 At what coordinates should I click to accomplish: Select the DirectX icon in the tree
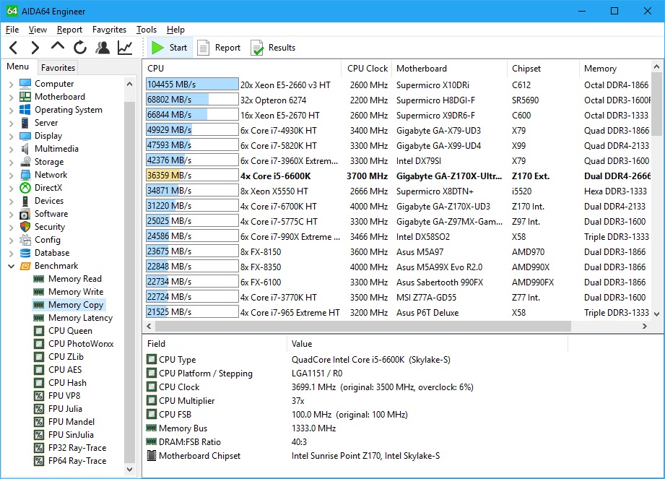point(25,188)
